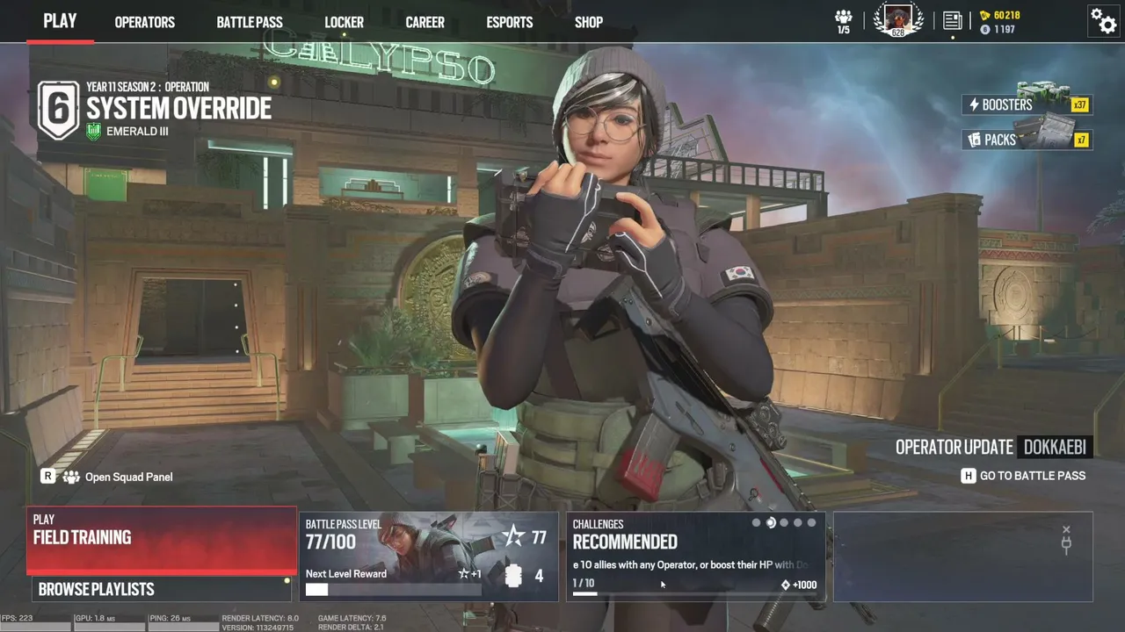Select the third challenge page dot
The image size is (1125, 632).
click(x=784, y=522)
